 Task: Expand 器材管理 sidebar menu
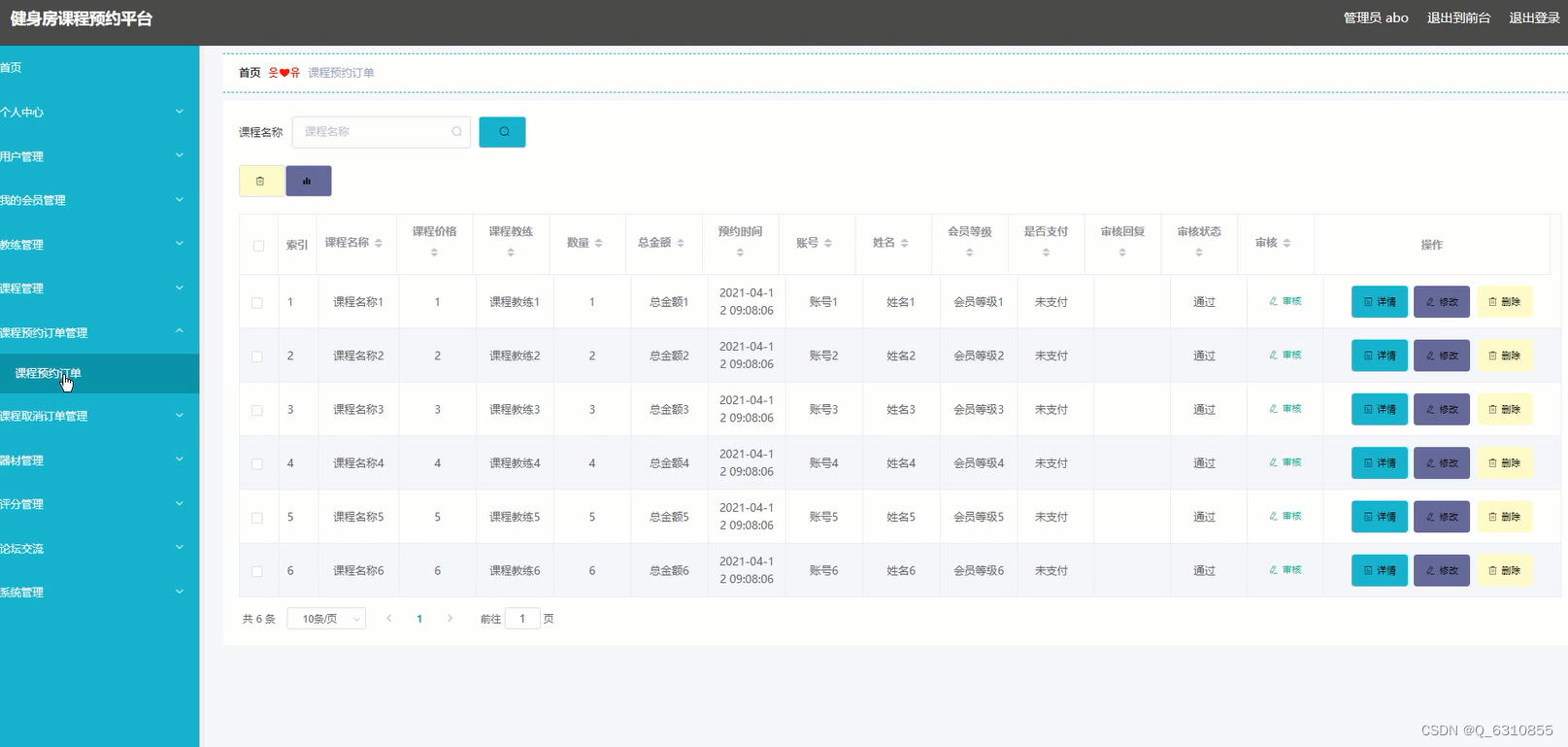pyautogui.click(x=99, y=460)
